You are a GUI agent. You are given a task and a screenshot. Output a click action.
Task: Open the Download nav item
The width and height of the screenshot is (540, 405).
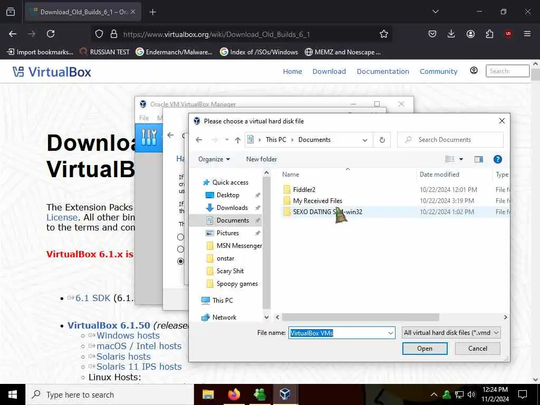[329, 71]
